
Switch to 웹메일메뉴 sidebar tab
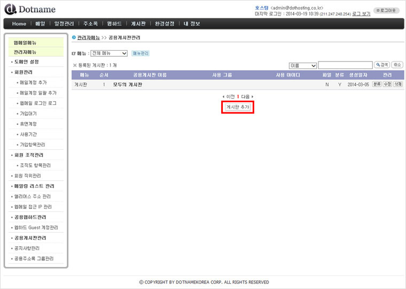[25, 42]
